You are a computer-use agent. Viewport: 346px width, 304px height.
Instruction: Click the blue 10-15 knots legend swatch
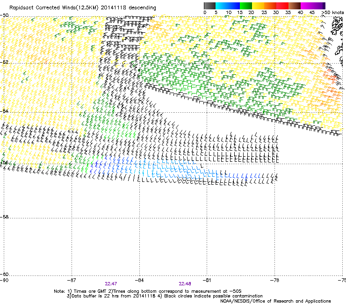click(x=234, y=6)
